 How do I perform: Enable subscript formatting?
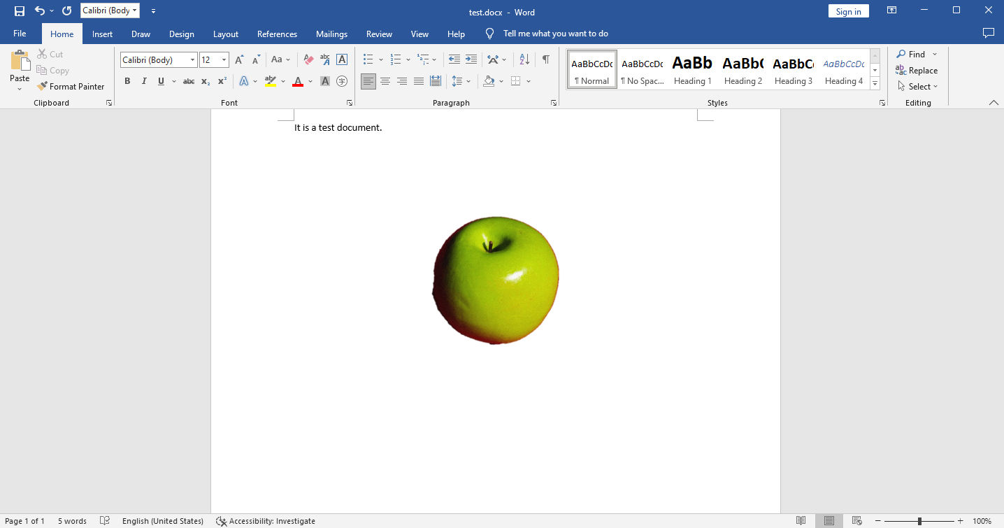(x=205, y=82)
